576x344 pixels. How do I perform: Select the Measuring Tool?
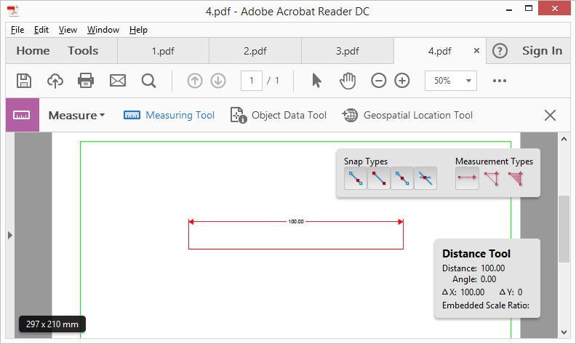169,116
